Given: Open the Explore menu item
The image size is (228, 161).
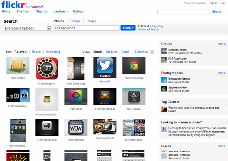Looking at the screenshot, I should (59, 11).
